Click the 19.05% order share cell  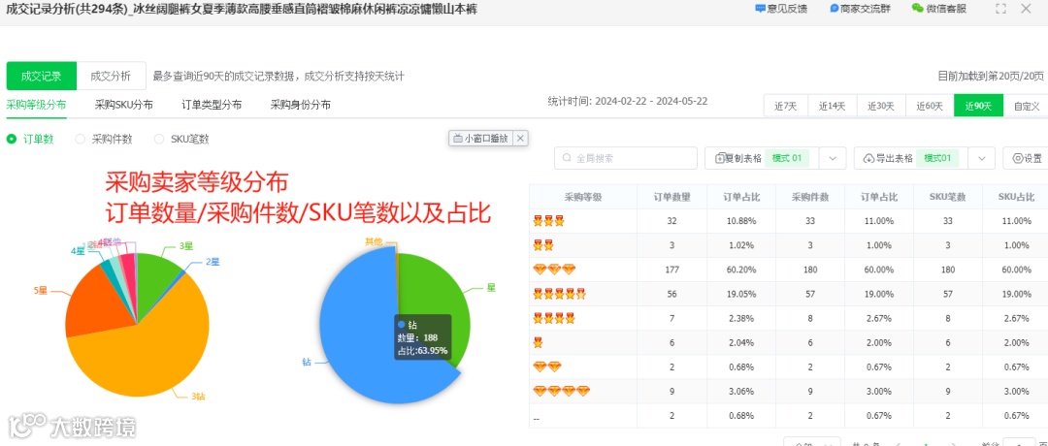point(740,294)
